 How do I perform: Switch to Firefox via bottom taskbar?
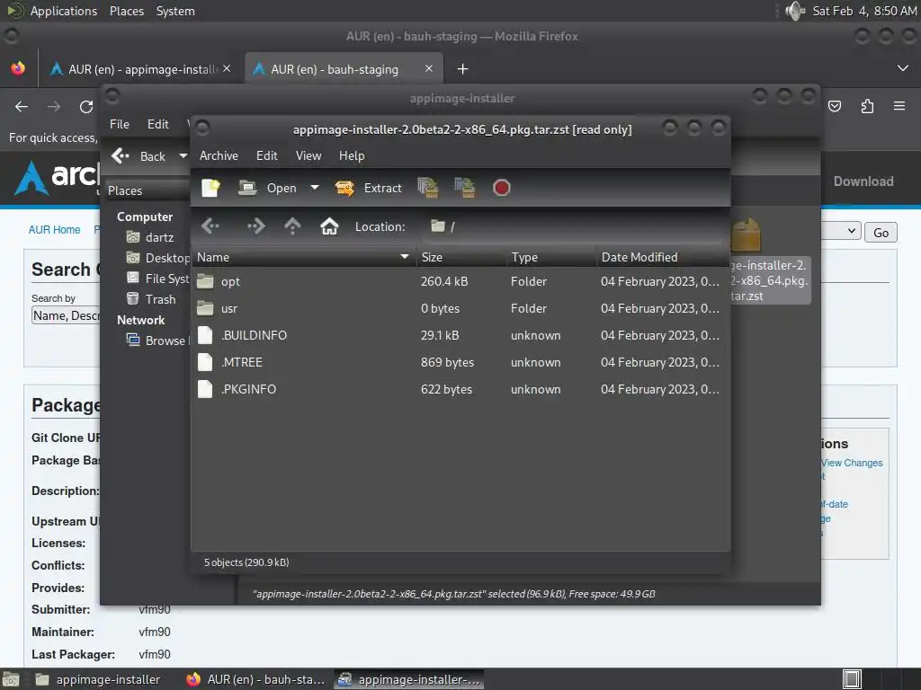pos(256,679)
